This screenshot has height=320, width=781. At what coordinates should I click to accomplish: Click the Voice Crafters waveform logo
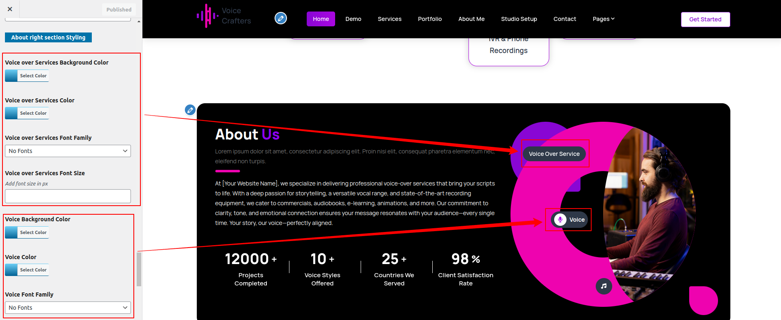(207, 16)
